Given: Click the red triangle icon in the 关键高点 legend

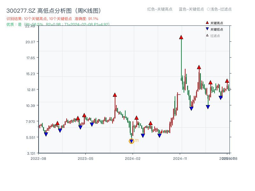Looking at the screenshot, I should (x=207, y=23).
